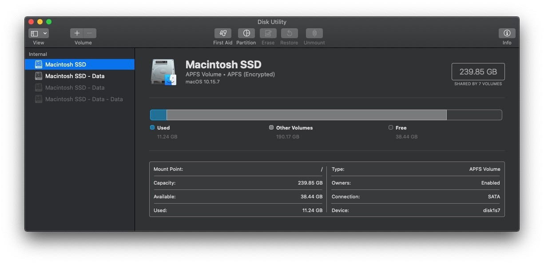Click the '11.24 GB' value under Used legend
The image size is (544, 264).
[x=167, y=137]
